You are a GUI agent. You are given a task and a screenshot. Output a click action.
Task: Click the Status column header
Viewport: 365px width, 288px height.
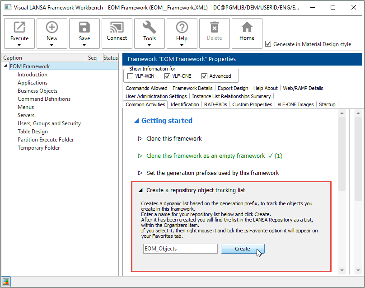110,58
